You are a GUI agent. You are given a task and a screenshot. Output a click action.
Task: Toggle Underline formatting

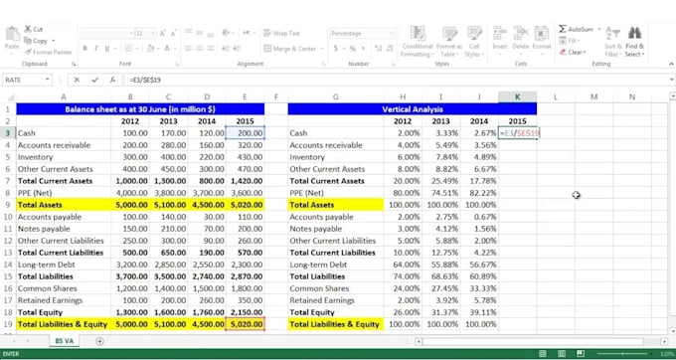(x=107, y=49)
